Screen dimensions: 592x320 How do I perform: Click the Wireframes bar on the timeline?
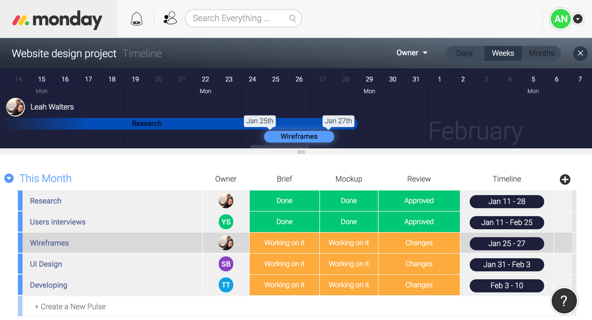299,136
